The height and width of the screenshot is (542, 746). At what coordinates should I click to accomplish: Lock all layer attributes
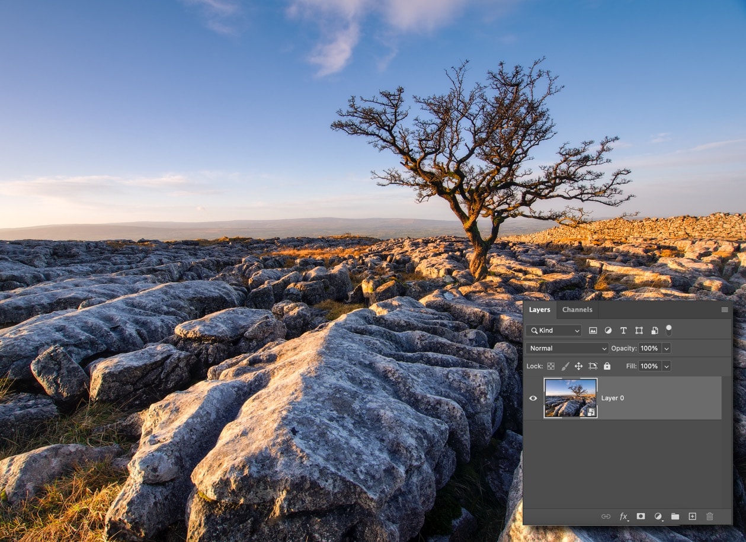coord(607,366)
